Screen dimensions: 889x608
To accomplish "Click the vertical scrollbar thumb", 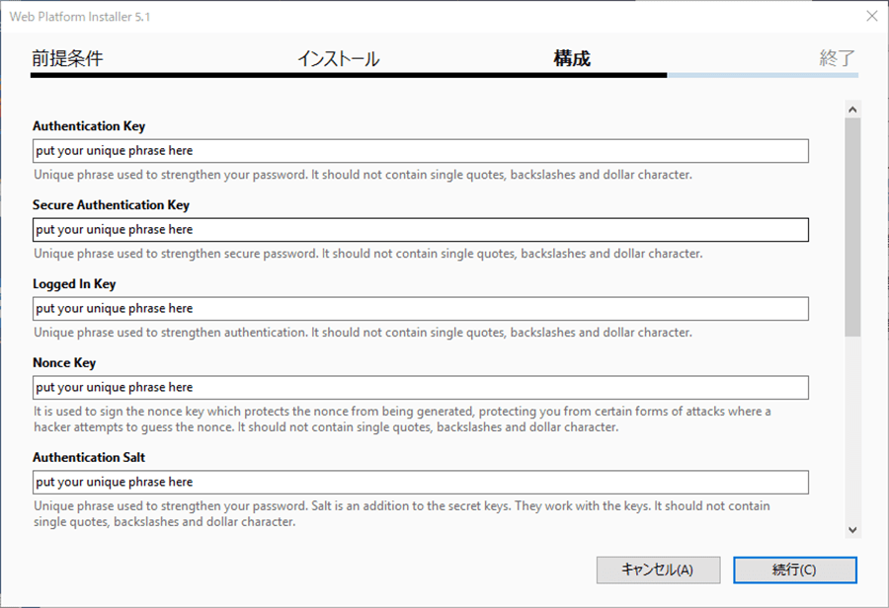I will tap(852, 227).
